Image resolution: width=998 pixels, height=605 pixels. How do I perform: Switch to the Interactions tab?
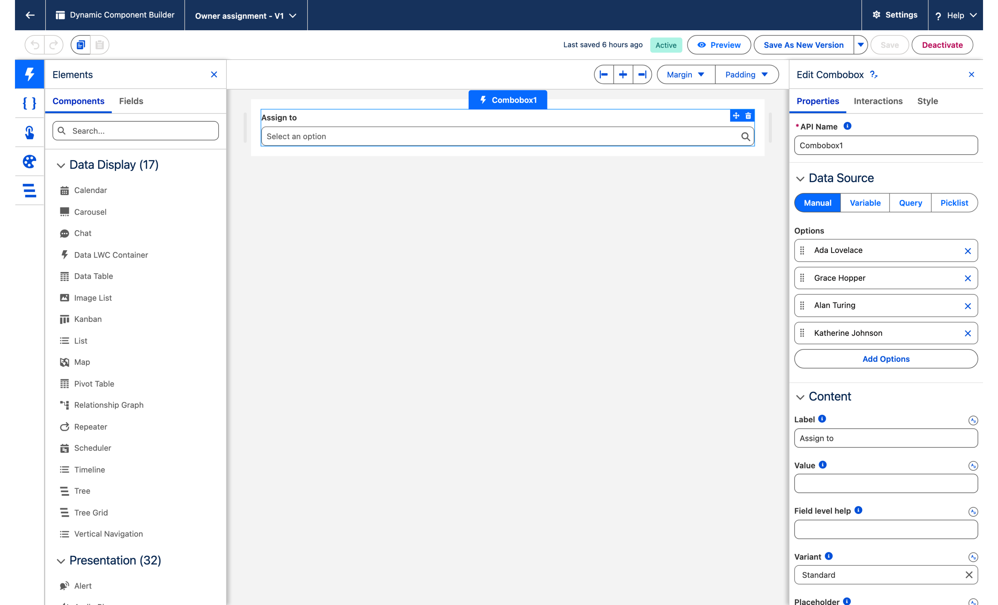click(878, 101)
